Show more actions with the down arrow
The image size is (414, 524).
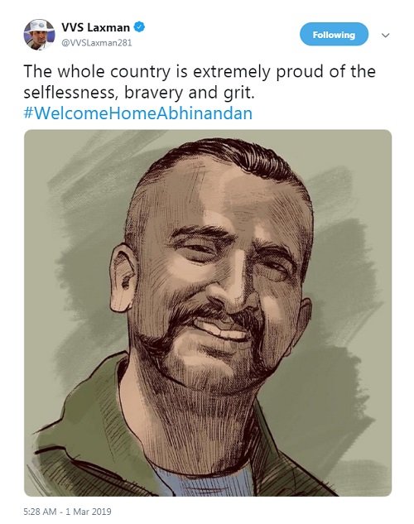(385, 35)
